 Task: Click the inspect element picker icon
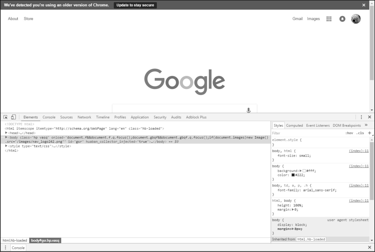[5, 117]
